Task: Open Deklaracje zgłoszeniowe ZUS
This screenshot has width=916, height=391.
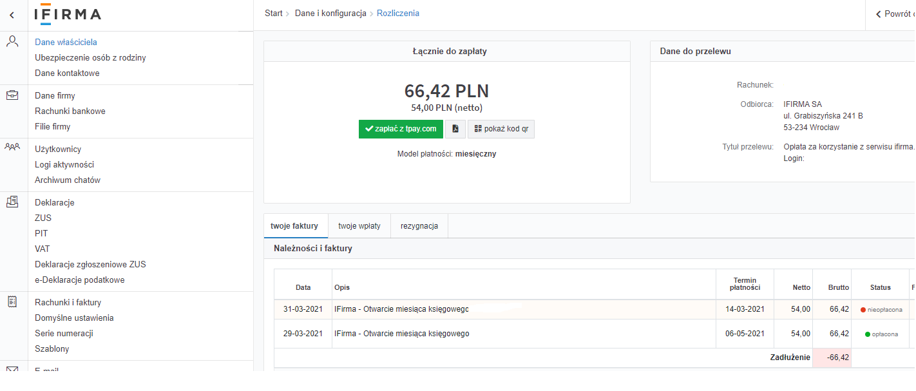Action: [x=90, y=264]
